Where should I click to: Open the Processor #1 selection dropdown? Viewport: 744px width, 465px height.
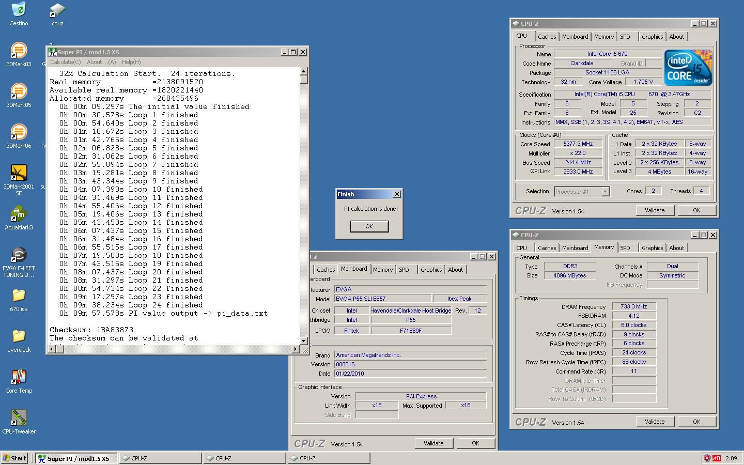[605, 192]
